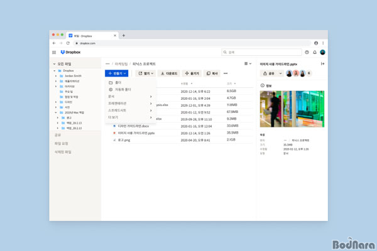This screenshot has width=377, height=251.
Task: Close the Dropbox browser tab
Action: coord(115,36)
